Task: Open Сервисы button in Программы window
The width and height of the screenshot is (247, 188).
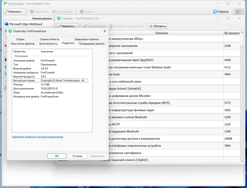Action: tap(221, 11)
